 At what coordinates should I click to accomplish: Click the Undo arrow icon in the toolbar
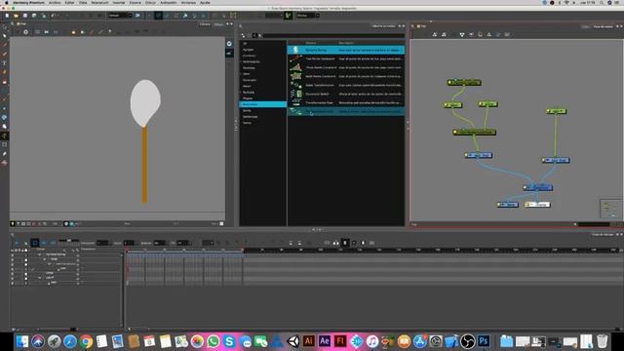[x=53, y=16]
